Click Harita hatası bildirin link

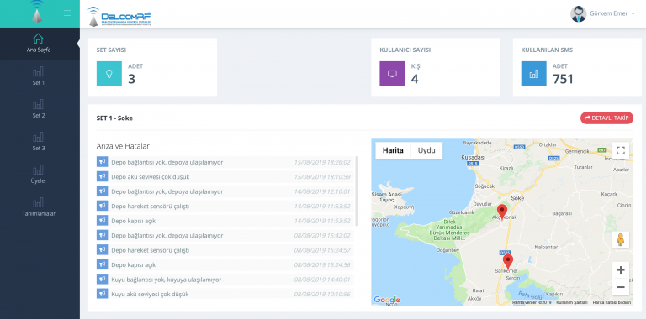(x=612, y=302)
